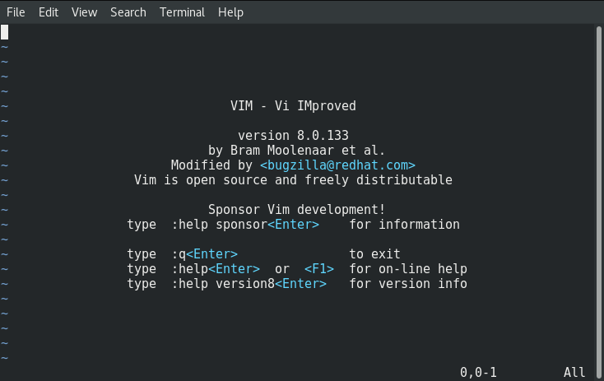The image size is (604, 381).
Task: Open the Edit menu
Action: pyautogui.click(x=49, y=12)
